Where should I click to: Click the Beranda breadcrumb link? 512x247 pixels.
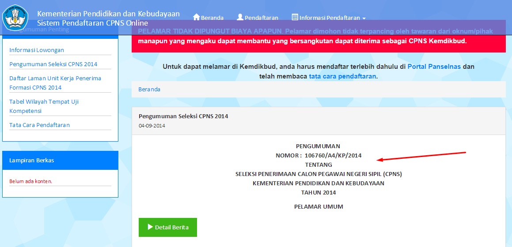[149, 89]
